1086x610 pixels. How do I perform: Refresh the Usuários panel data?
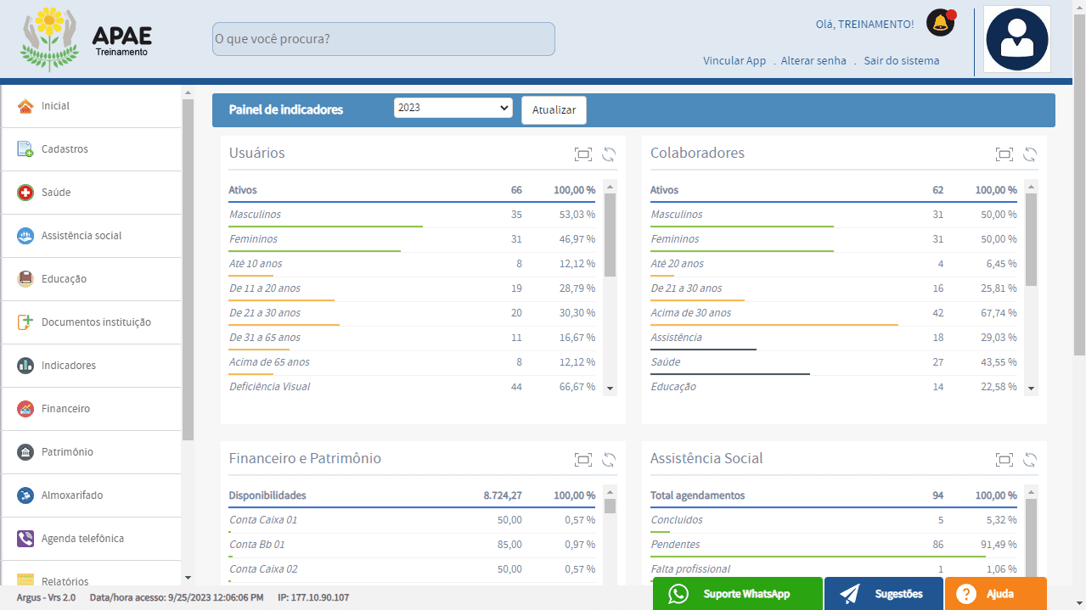(609, 154)
